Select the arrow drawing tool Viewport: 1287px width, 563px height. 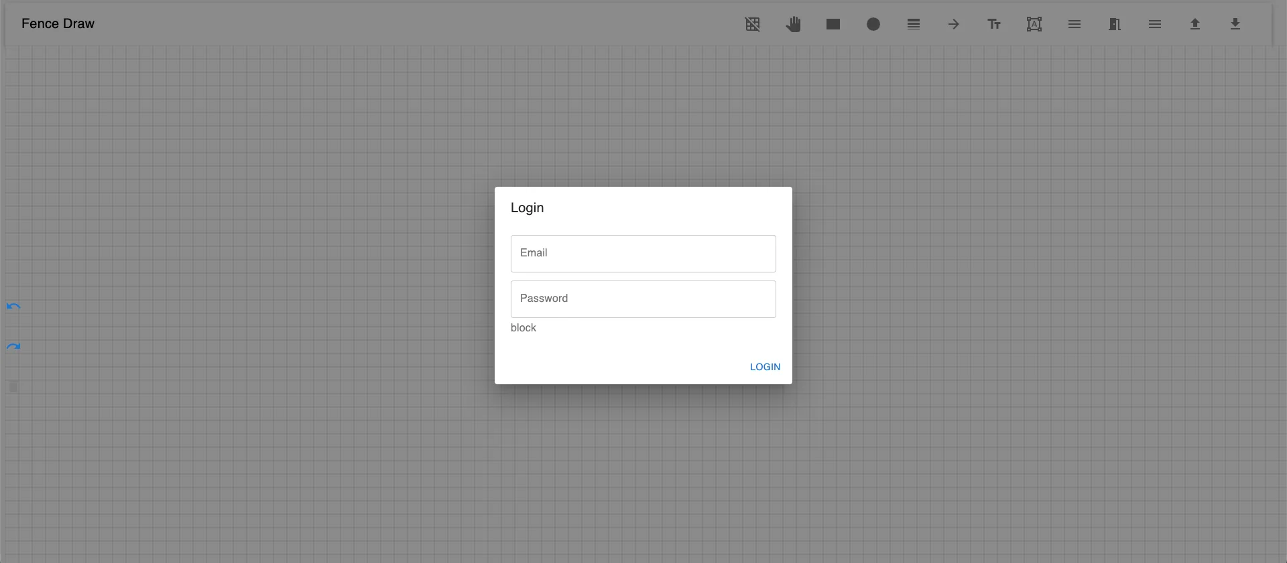coord(954,24)
